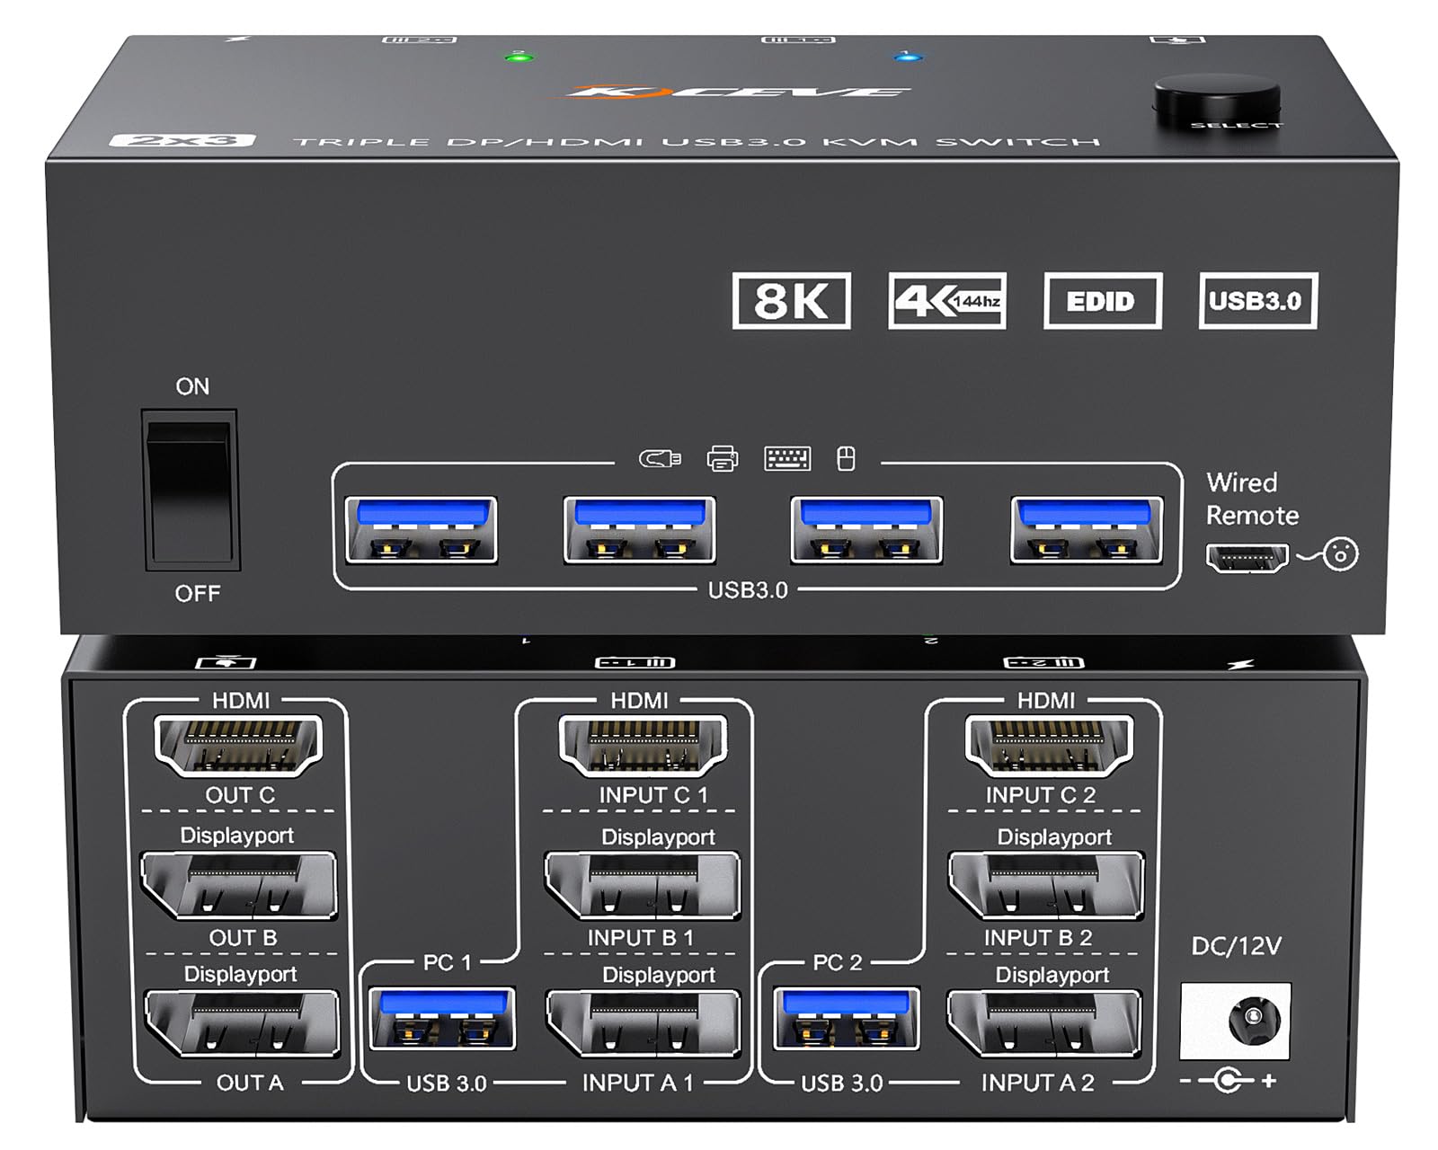Click the 4K 144hz badge
This screenshot has width=1438, height=1150.
[x=947, y=301]
